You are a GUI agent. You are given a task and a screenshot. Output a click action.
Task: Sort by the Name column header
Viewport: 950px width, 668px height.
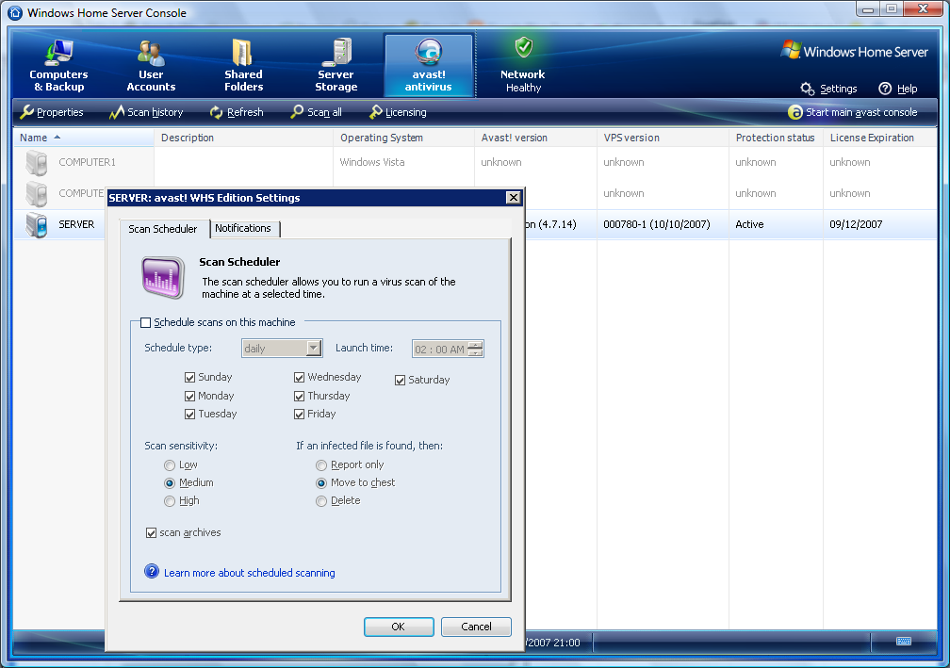pos(84,138)
